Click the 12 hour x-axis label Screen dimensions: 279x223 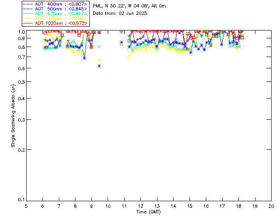click(x=140, y=206)
